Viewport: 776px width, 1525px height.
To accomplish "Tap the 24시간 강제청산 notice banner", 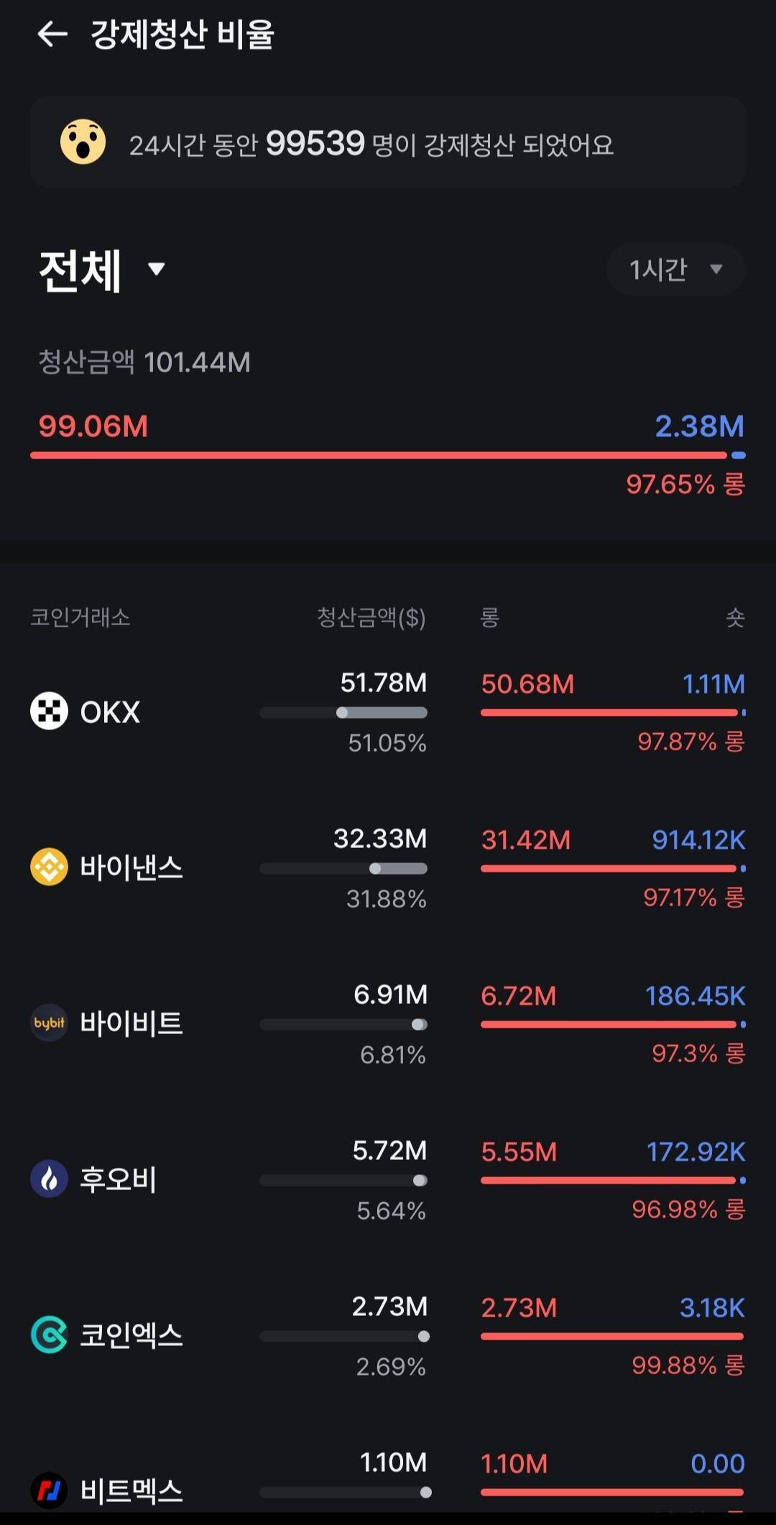I will [387, 142].
